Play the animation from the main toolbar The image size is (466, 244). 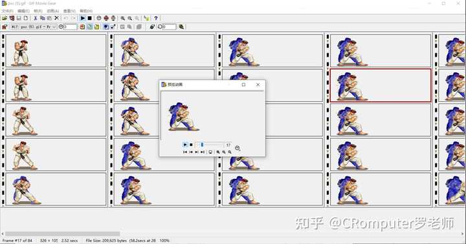tap(83, 18)
